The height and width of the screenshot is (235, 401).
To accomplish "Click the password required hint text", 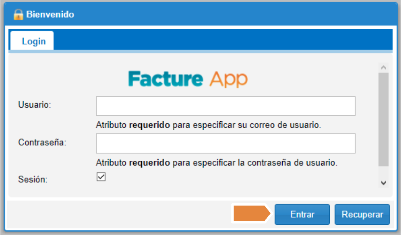I will click(x=216, y=163).
